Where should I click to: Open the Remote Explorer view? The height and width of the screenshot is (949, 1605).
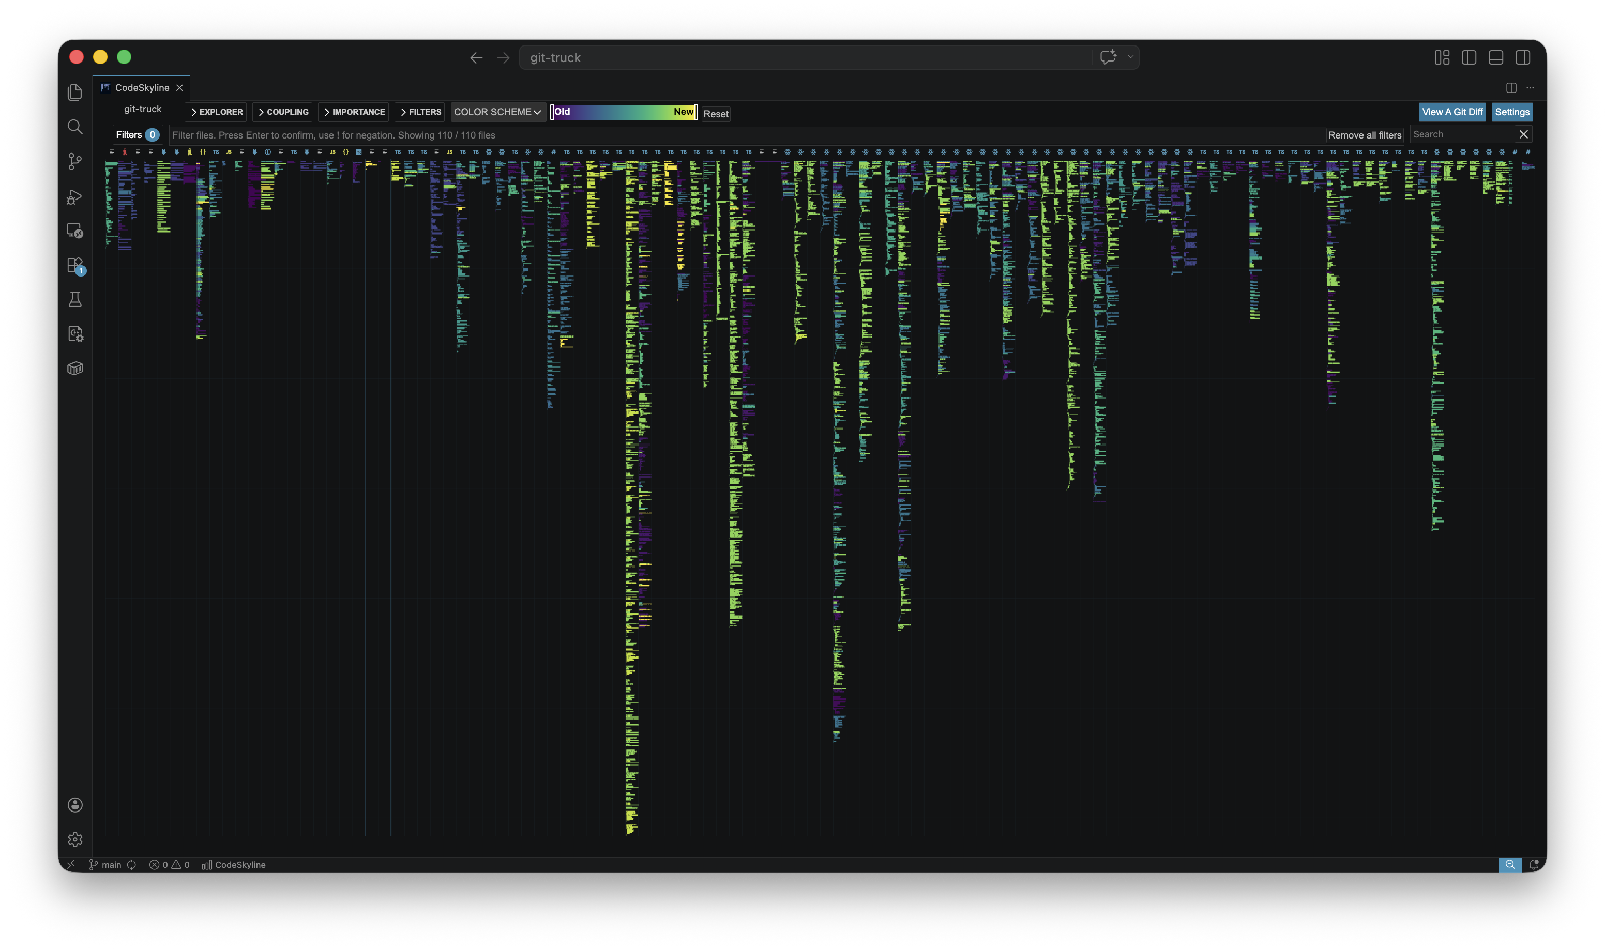(x=75, y=231)
